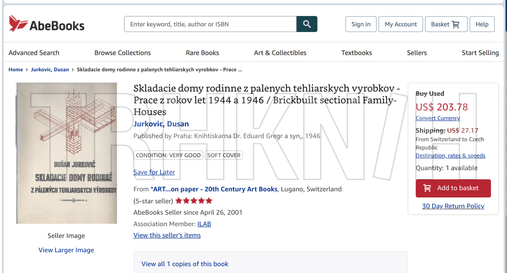Open the Jurkovic, Dusan breadcrumb link
This screenshot has height=273, width=507.
click(x=50, y=69)
